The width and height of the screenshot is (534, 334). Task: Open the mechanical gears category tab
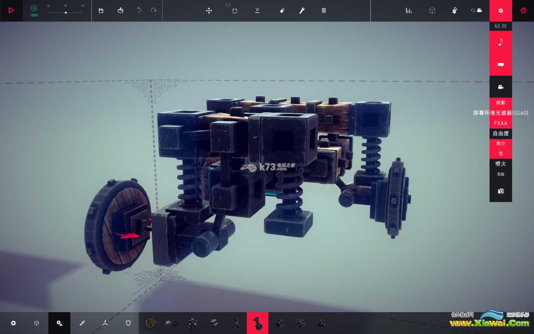[x=59, y=323]
